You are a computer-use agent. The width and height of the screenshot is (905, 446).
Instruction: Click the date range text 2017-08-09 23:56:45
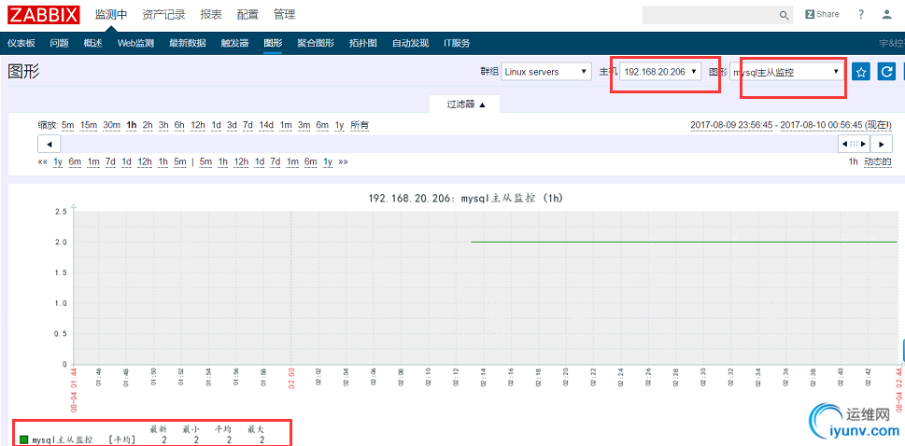[x=730, y=125]
